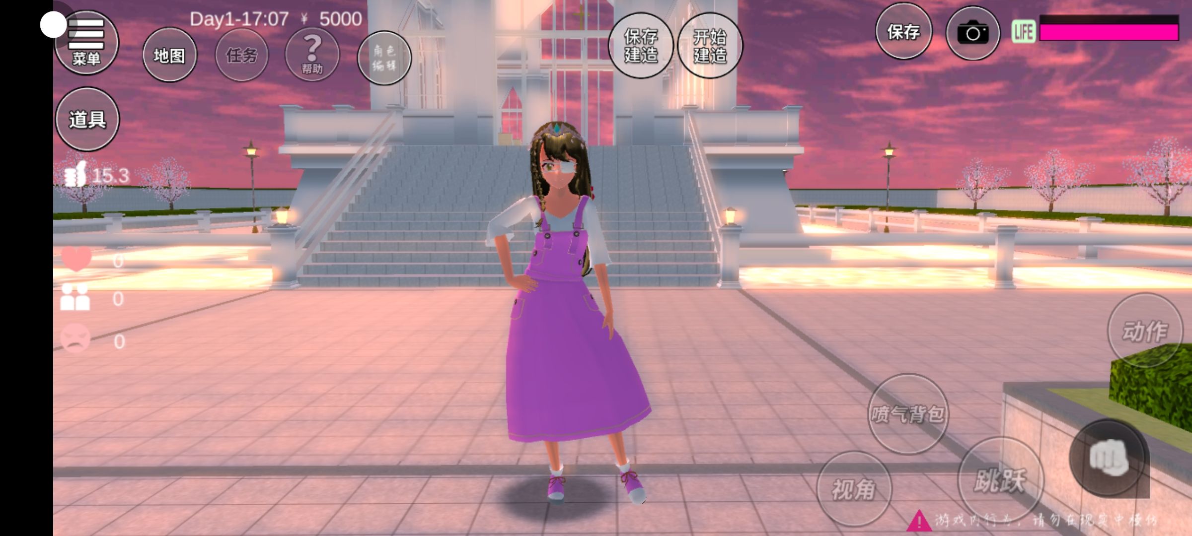Screen dimensions: 1192x536
Task: Tap the camera screenshot icon
Action: tap(972, 33)
